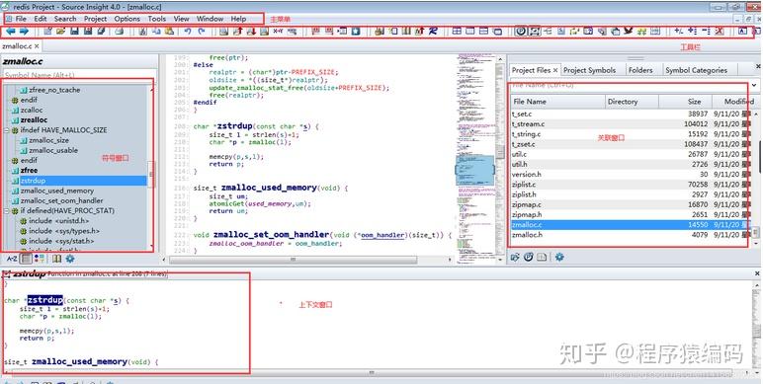
Task: Click the red X icon in toolbar
Action: tap(720, 32)
